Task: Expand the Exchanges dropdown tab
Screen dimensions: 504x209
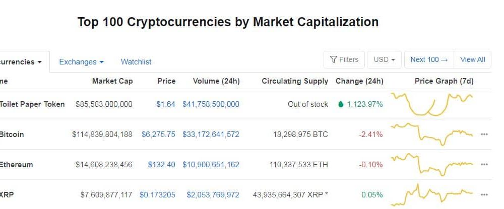Action: 81,62
